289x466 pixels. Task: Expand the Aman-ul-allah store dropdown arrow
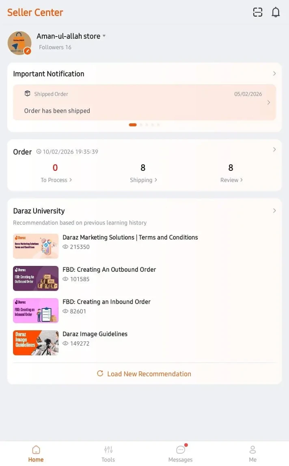coord(104,36)
